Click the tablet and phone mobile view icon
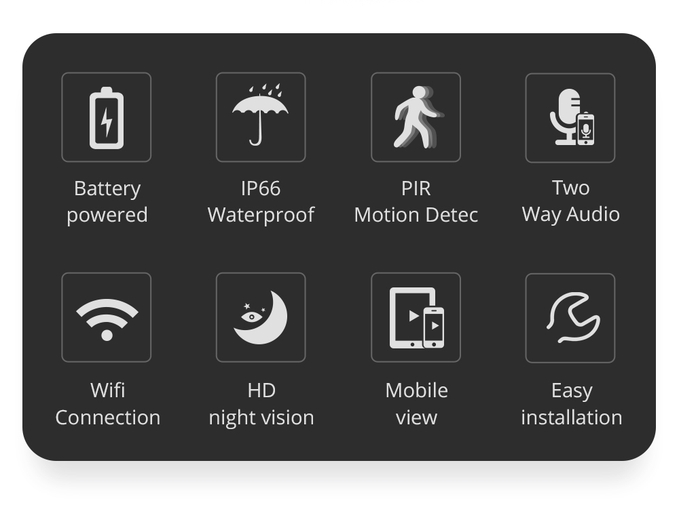This screenshot has width=679, height=505. (417, 317)
